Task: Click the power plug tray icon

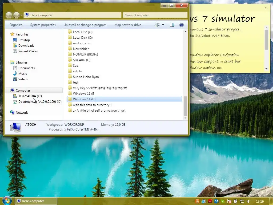Action: [x=235, y=201]
